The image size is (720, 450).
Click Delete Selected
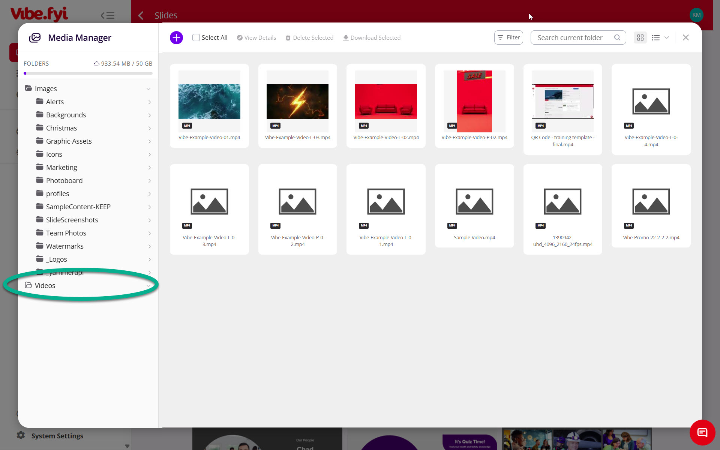coord(309,37)
